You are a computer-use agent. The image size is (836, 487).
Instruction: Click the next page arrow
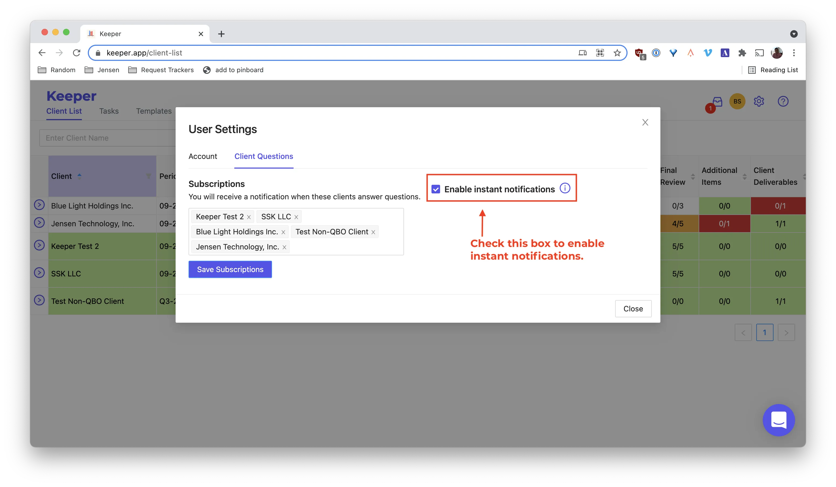click(x=786, y=332)
